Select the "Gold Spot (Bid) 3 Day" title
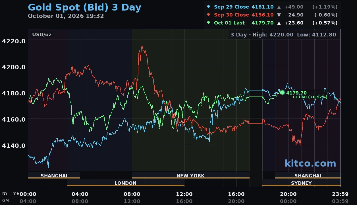Screen dimensions: 357x205 [85, 7]
